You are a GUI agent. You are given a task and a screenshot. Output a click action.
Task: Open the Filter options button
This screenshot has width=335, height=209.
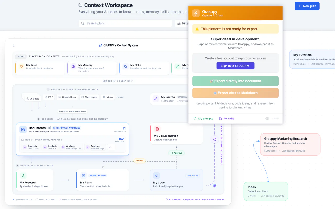click(x=182, y=23)
